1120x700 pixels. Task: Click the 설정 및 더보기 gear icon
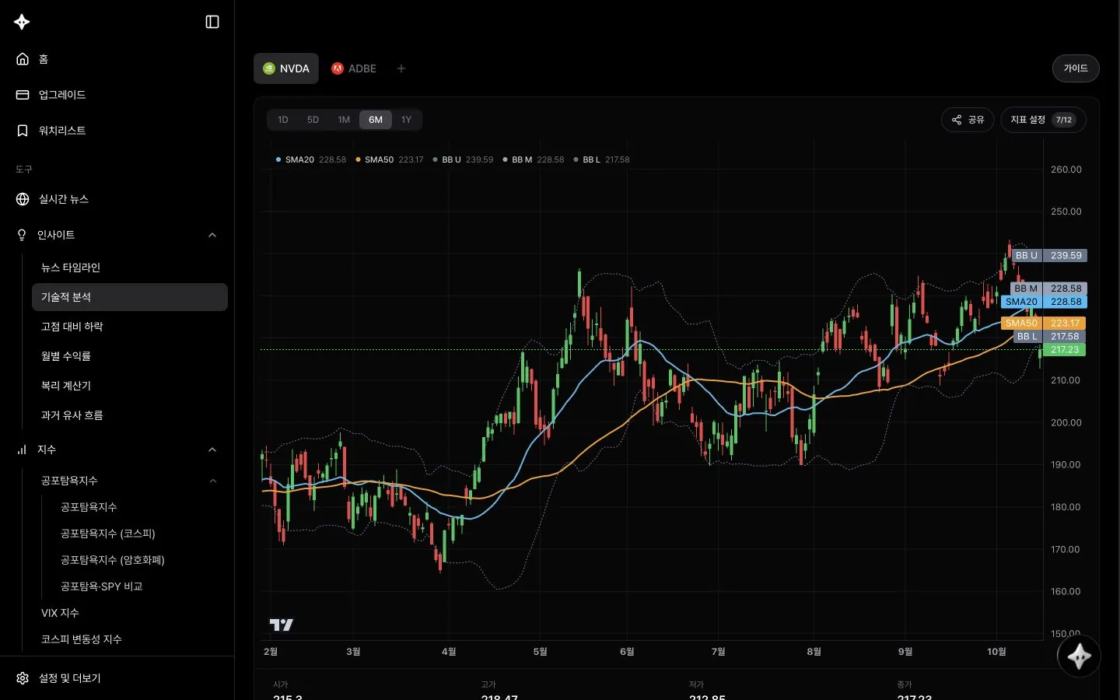23,678
